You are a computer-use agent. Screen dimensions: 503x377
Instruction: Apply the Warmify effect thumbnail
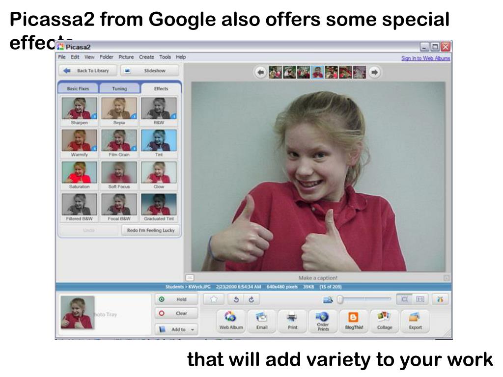79,140
